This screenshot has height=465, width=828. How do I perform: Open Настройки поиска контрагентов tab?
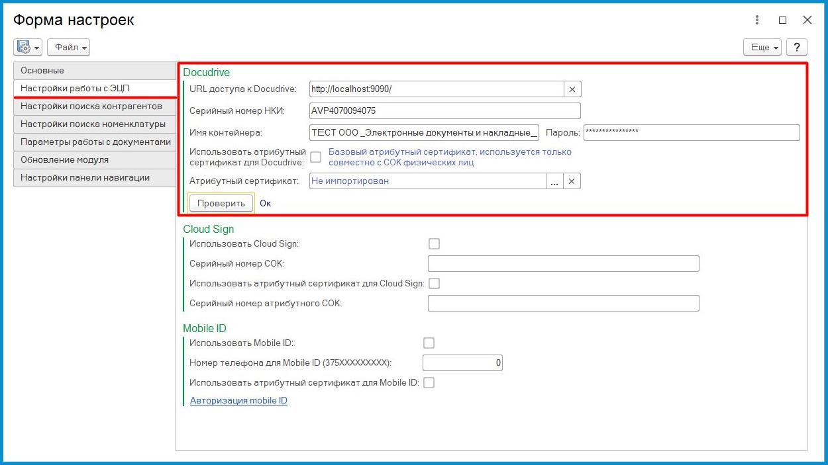pyautogui.click(x=94, y=106)
